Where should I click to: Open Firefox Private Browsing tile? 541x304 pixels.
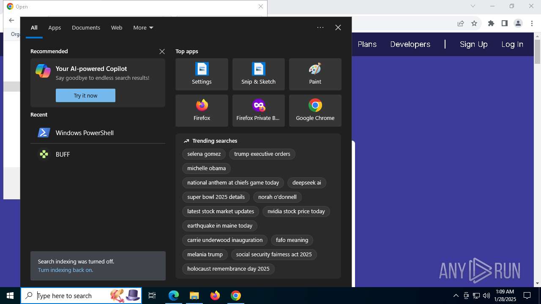pos(258,111)
